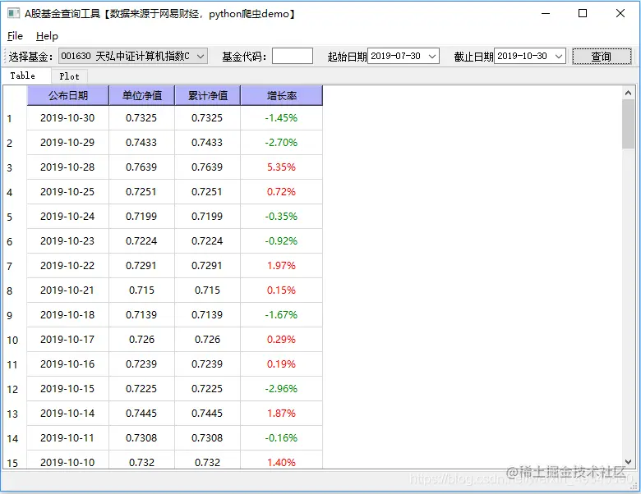Click date cell 2019-10-15
The width and height of the screenshot is (641, 494).
(x=68, y=389)
